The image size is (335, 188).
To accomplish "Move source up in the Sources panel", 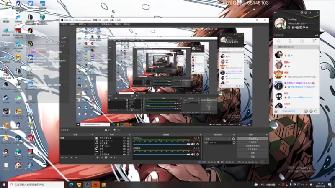I will click(x=111, y=158).
